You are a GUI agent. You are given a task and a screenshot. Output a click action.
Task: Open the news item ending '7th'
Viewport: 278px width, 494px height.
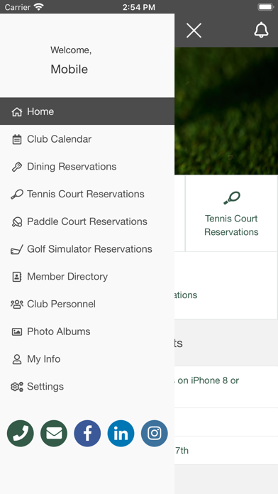tap(226, 451)
